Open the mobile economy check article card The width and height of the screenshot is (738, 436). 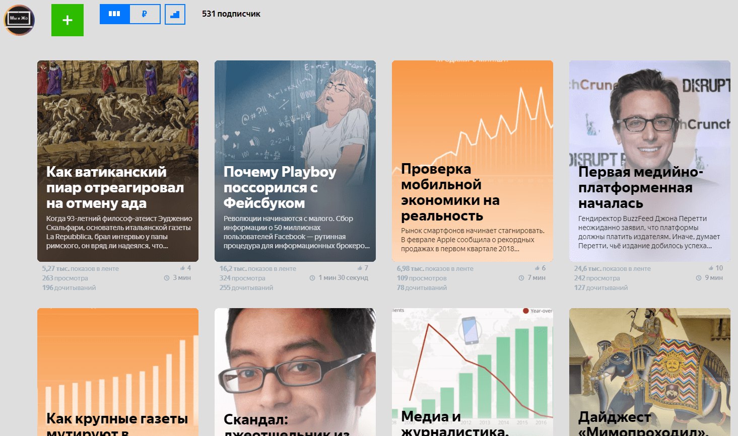point(473,161)
